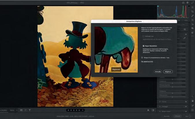Click the enhanced preview image in dialog
Viewport: 195px width, 119px height.
[116, 50]
